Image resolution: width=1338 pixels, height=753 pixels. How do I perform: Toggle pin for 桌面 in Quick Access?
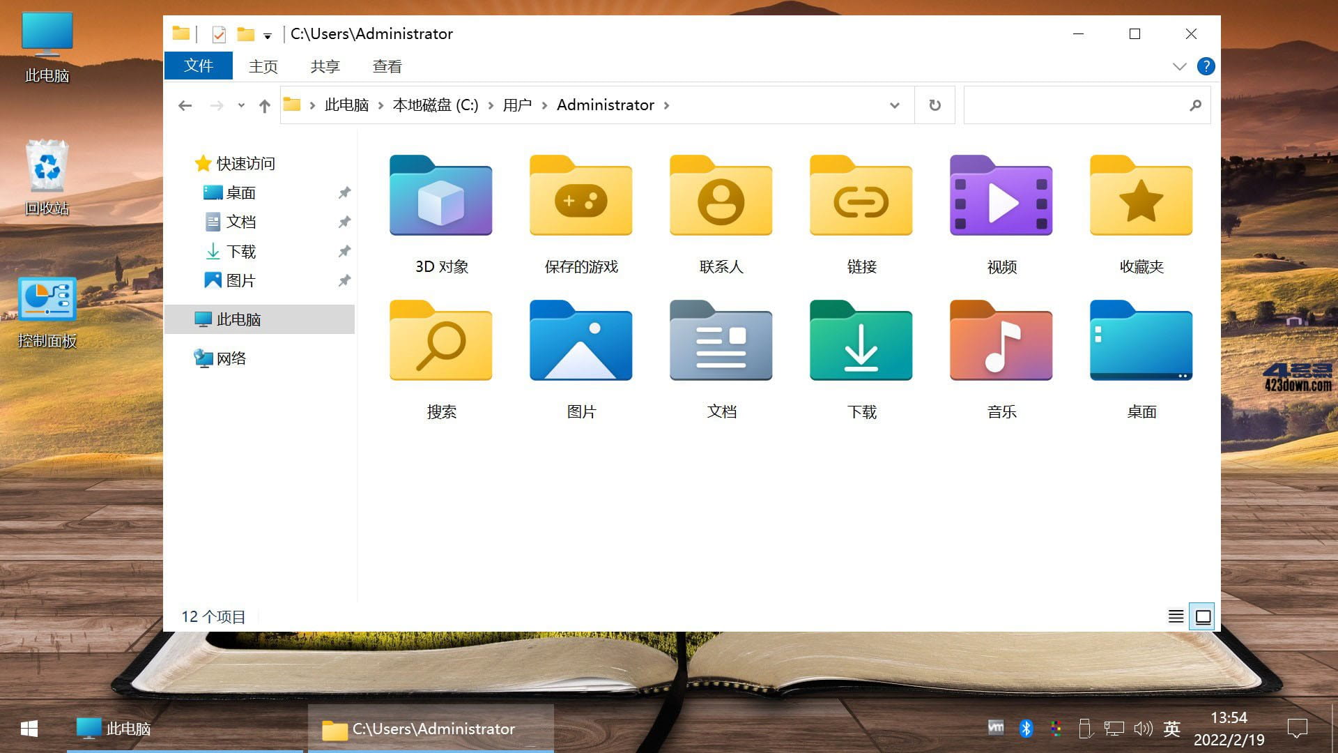pos(344,192)
